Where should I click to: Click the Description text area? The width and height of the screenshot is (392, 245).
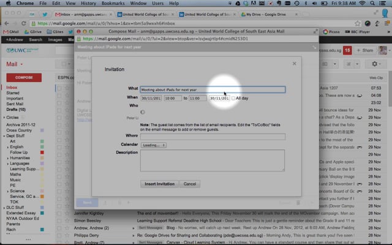[213, 160]
